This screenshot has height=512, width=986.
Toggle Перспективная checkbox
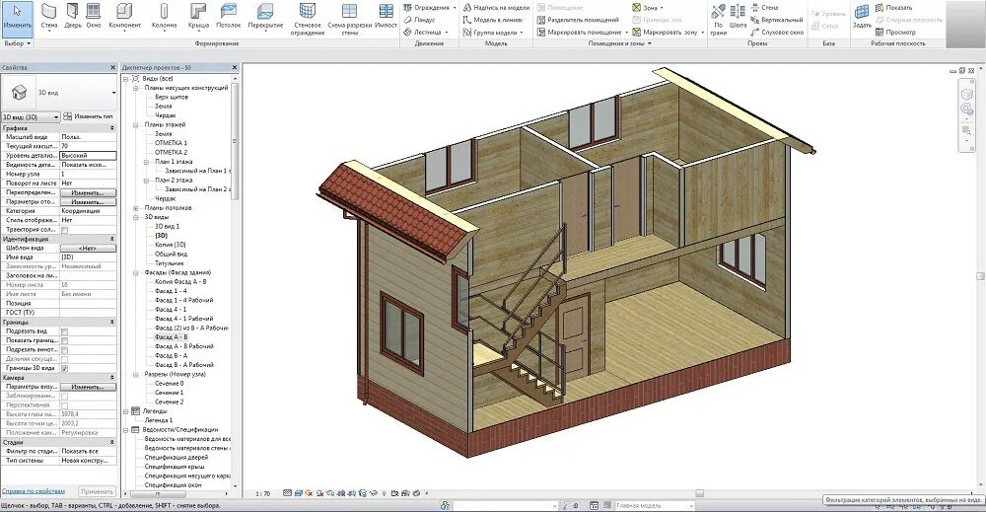click(x=64, y=405)
